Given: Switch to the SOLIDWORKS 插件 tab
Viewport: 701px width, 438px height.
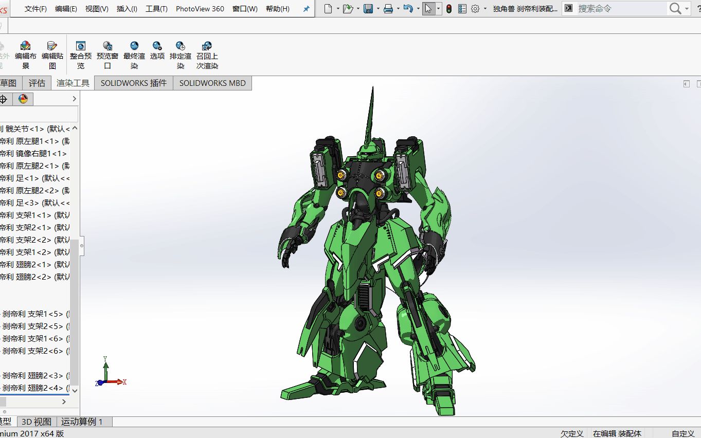Looking at the screenshot, I should tap(134, 83).
